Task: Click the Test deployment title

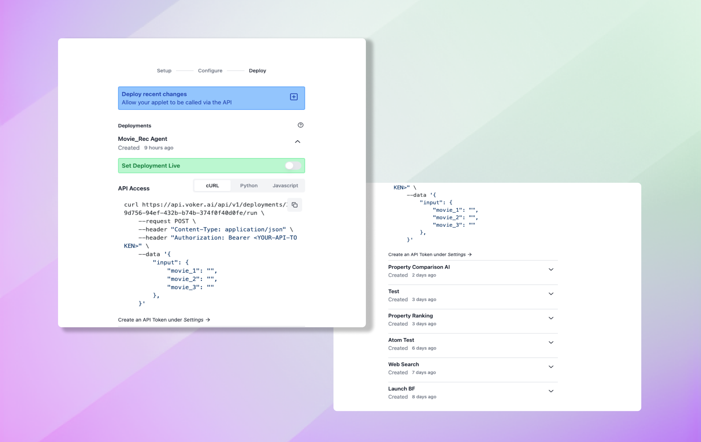Action: (394, 291)
